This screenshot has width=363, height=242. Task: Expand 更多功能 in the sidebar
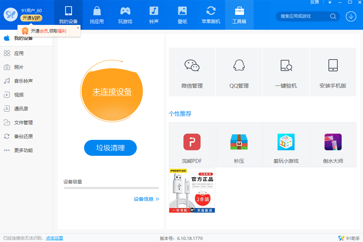pyautogui.click(x=23, y=150)
